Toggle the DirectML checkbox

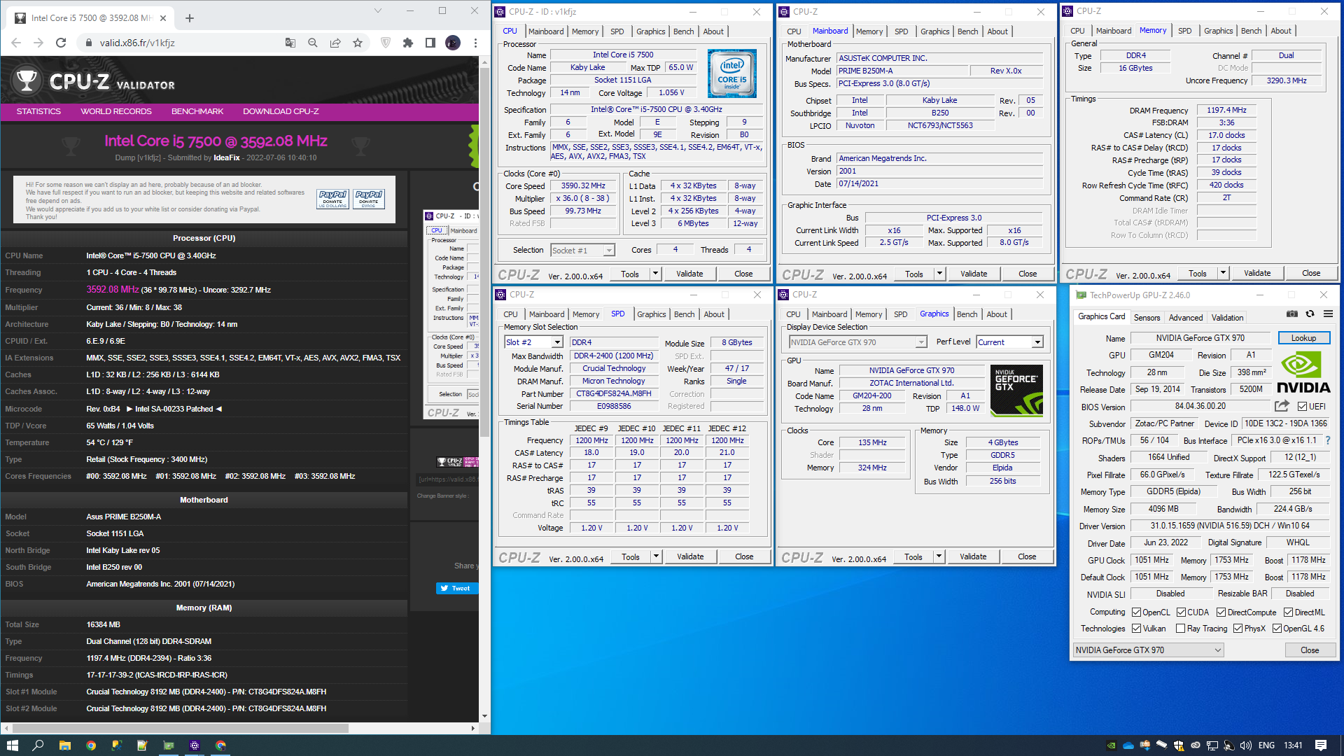point(1288,612)
